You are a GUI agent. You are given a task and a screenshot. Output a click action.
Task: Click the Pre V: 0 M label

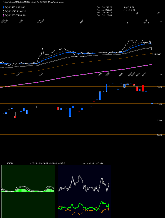[129, 10]
